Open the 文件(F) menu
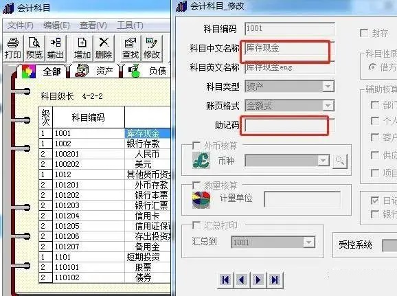The image size is (397, 296). (x=20, y=25)
